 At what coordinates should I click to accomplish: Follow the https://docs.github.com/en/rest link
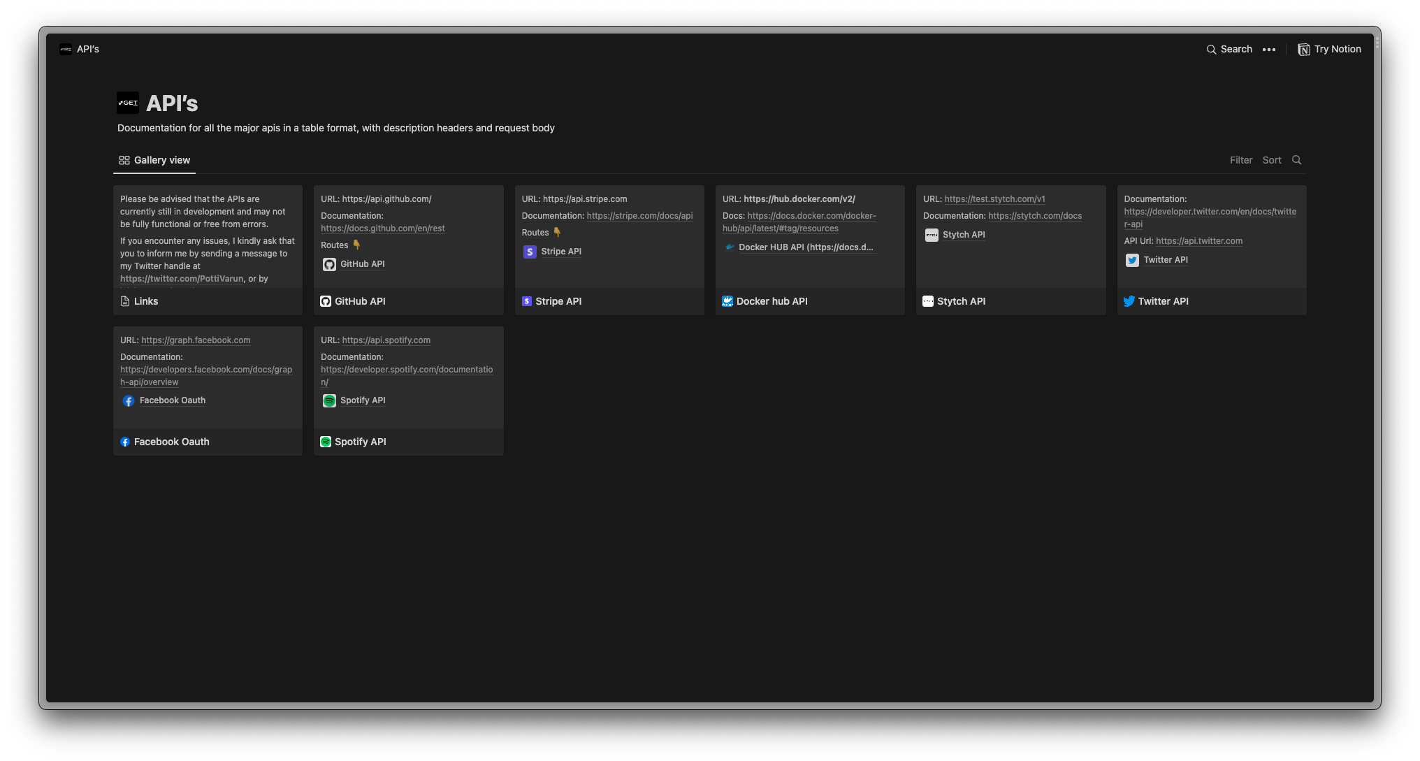382,229
